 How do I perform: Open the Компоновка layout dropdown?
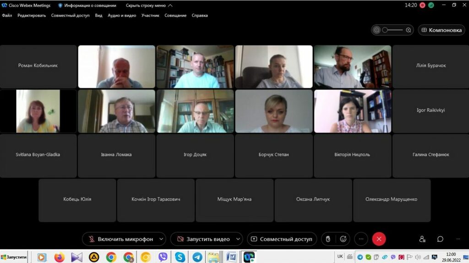pos(441,30)
